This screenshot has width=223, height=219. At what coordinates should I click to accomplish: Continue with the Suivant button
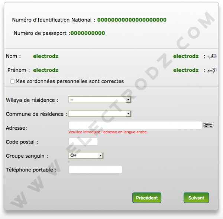click(196, 198)
